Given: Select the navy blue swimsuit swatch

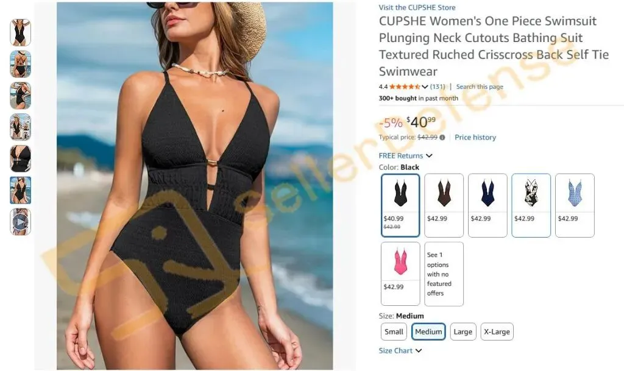Looking at the screenshot, I should [x=487, y=205].
